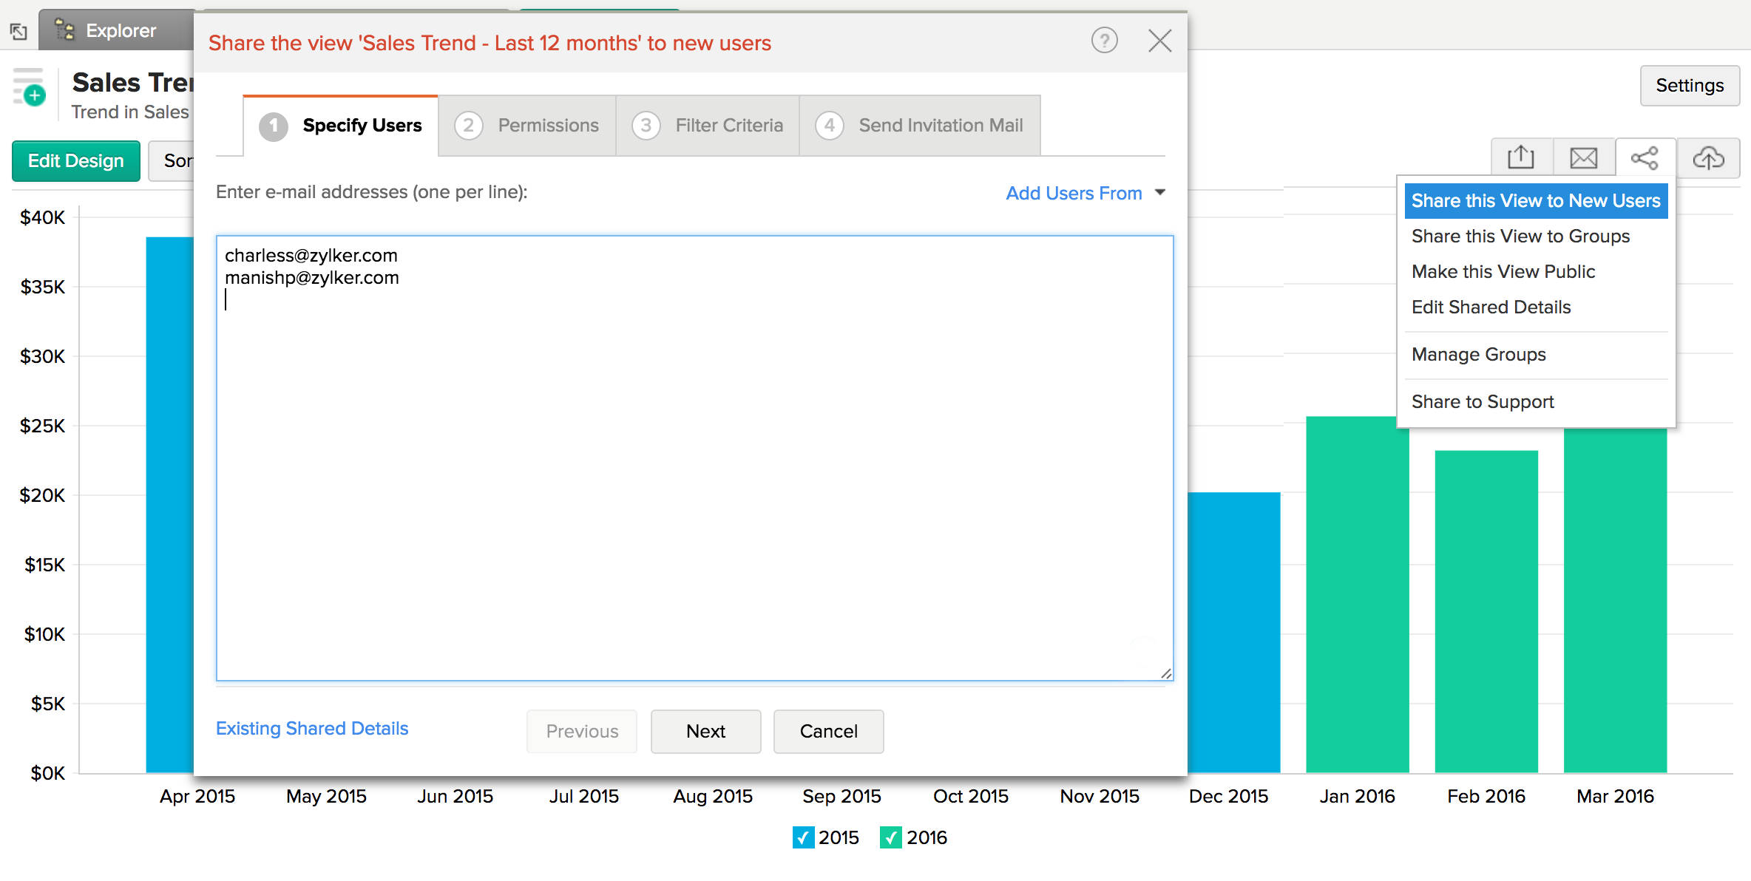Select the Share icon in the toolbar
Image resolution: width=1751 pixels, height=881 pixels.
(x=1646, y=157)
